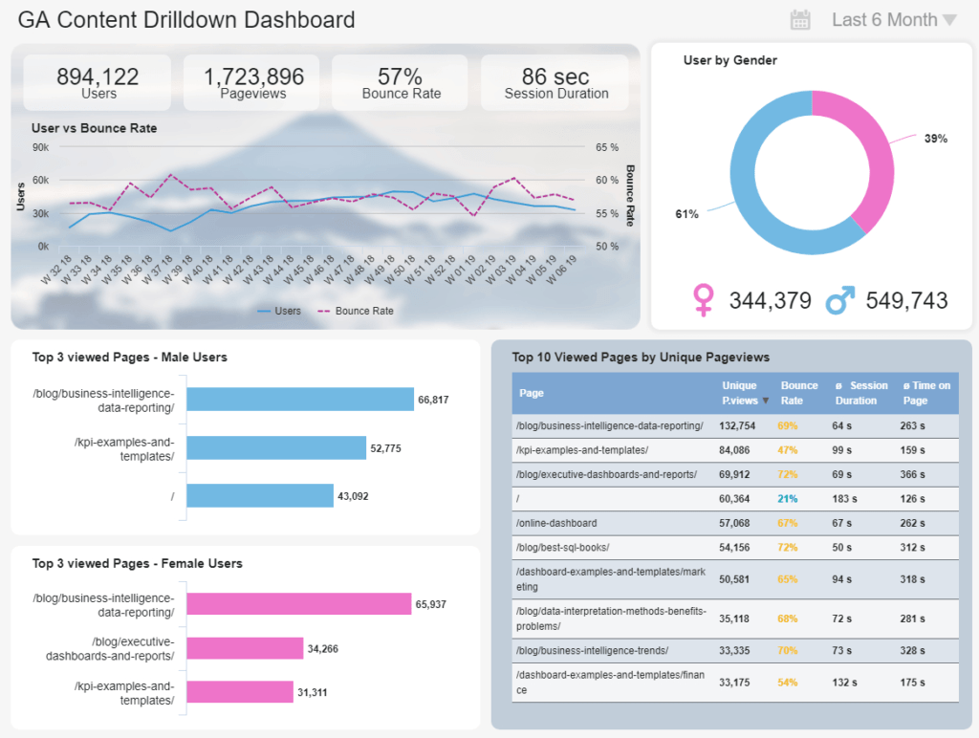Click the 894,122 Users KPI card

click(x=98, y=82)
